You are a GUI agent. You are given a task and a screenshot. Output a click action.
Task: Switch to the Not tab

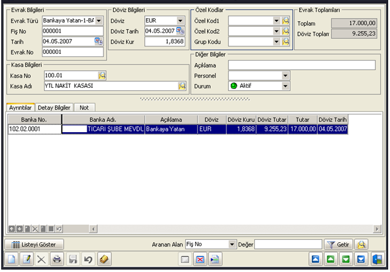coord(84,107)
